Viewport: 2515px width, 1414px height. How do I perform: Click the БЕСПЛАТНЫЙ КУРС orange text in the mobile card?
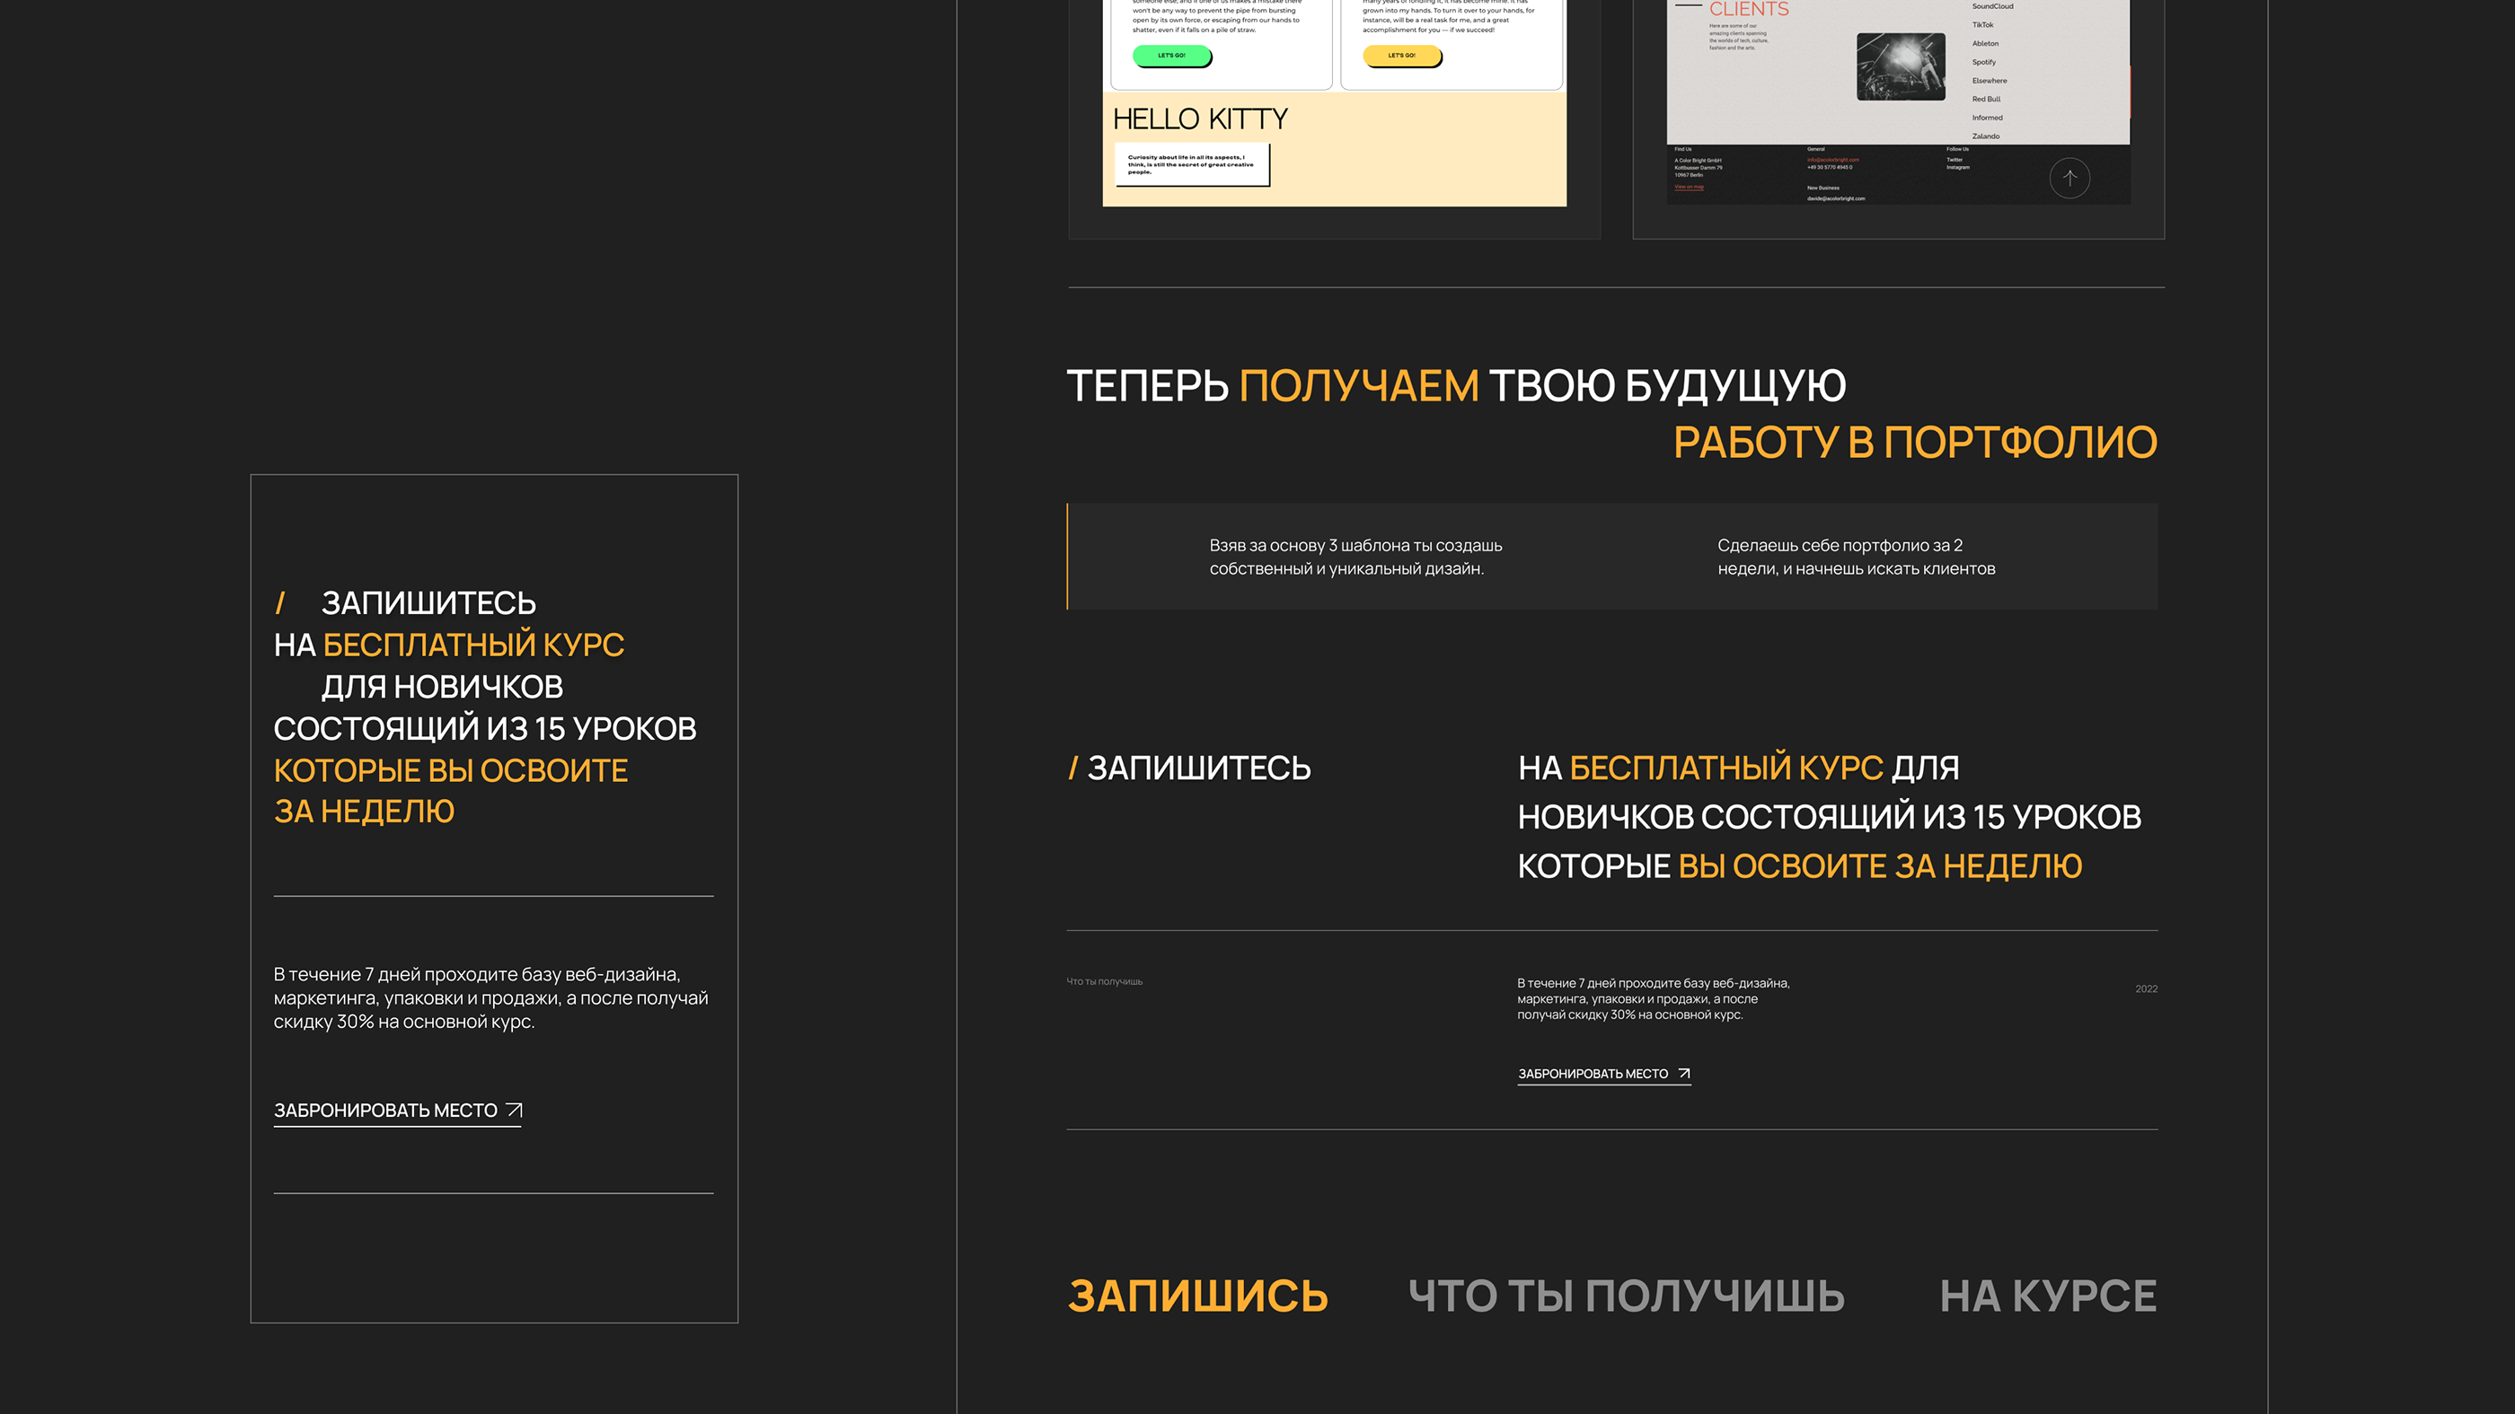point(473,645)
